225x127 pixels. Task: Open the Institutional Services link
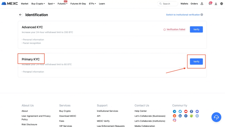point(108,111)
